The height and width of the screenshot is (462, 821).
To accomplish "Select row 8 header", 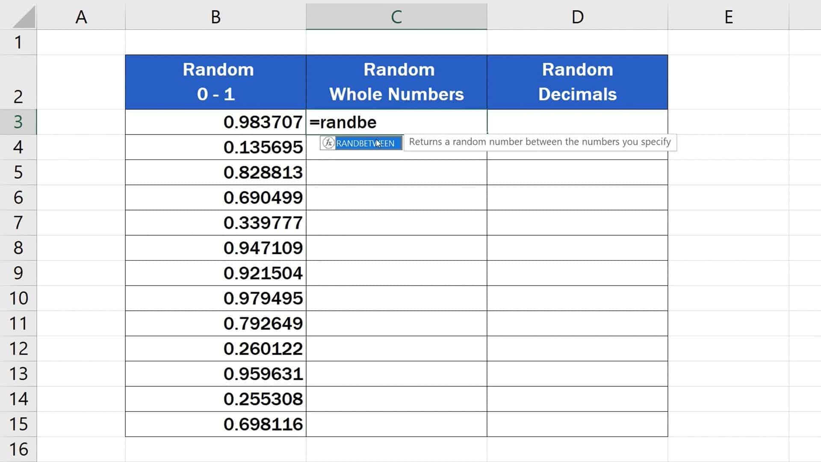I will click(x=18, y=248).
